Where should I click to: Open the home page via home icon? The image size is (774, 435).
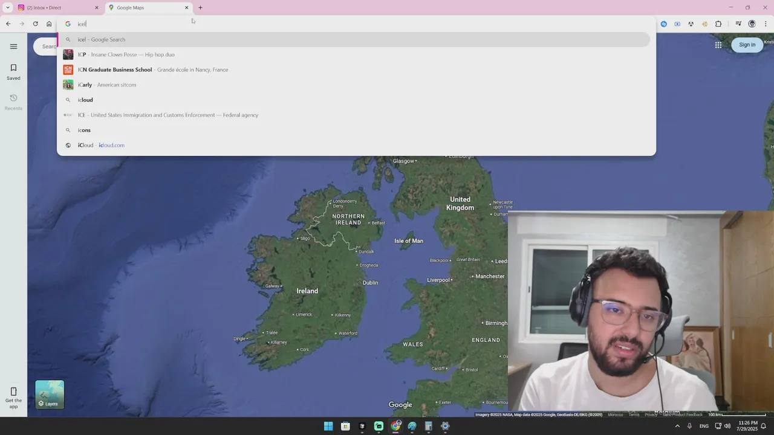click(x=49, y=24)
